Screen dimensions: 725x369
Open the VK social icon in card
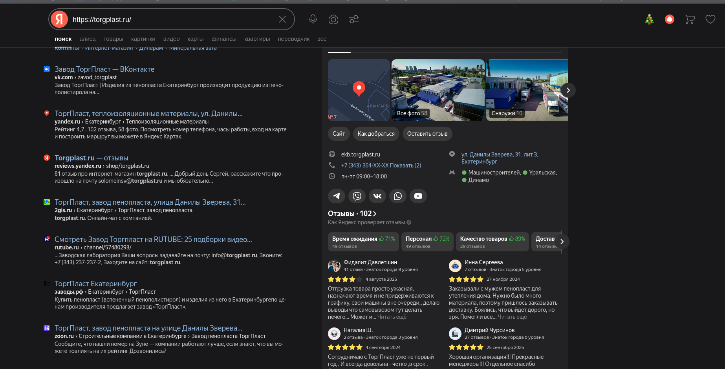377,196
